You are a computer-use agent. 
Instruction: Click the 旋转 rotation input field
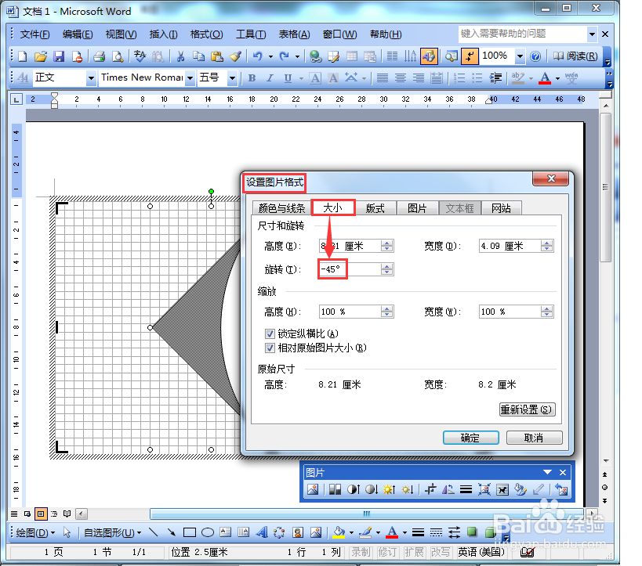click(x=350, y=269)
